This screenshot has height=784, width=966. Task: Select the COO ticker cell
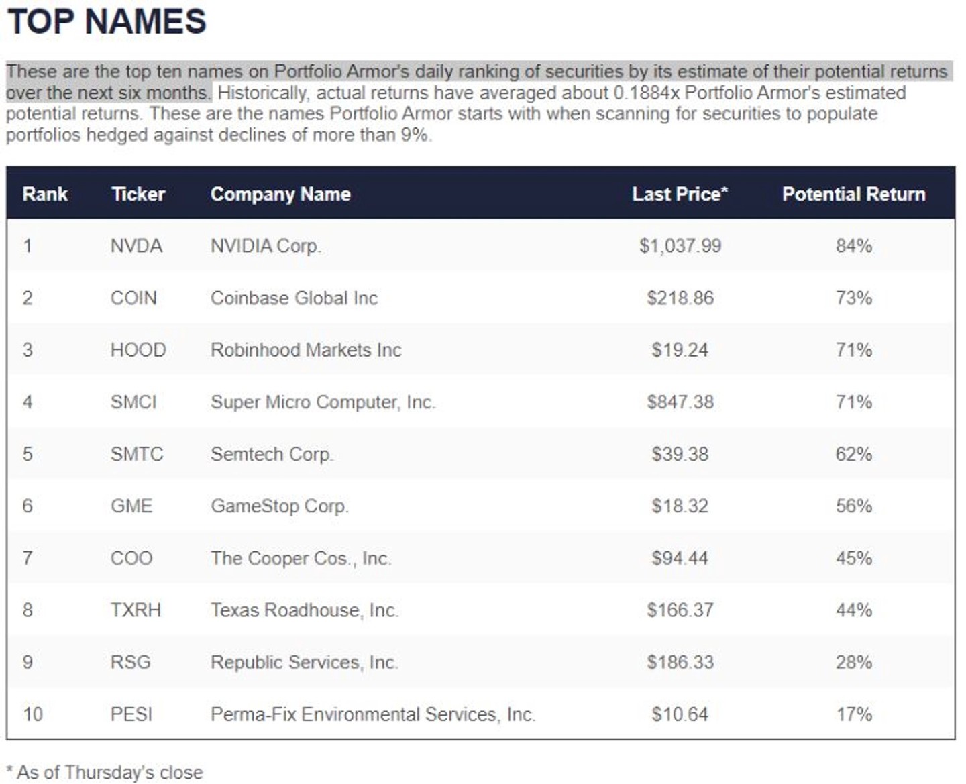click(131, 558)
